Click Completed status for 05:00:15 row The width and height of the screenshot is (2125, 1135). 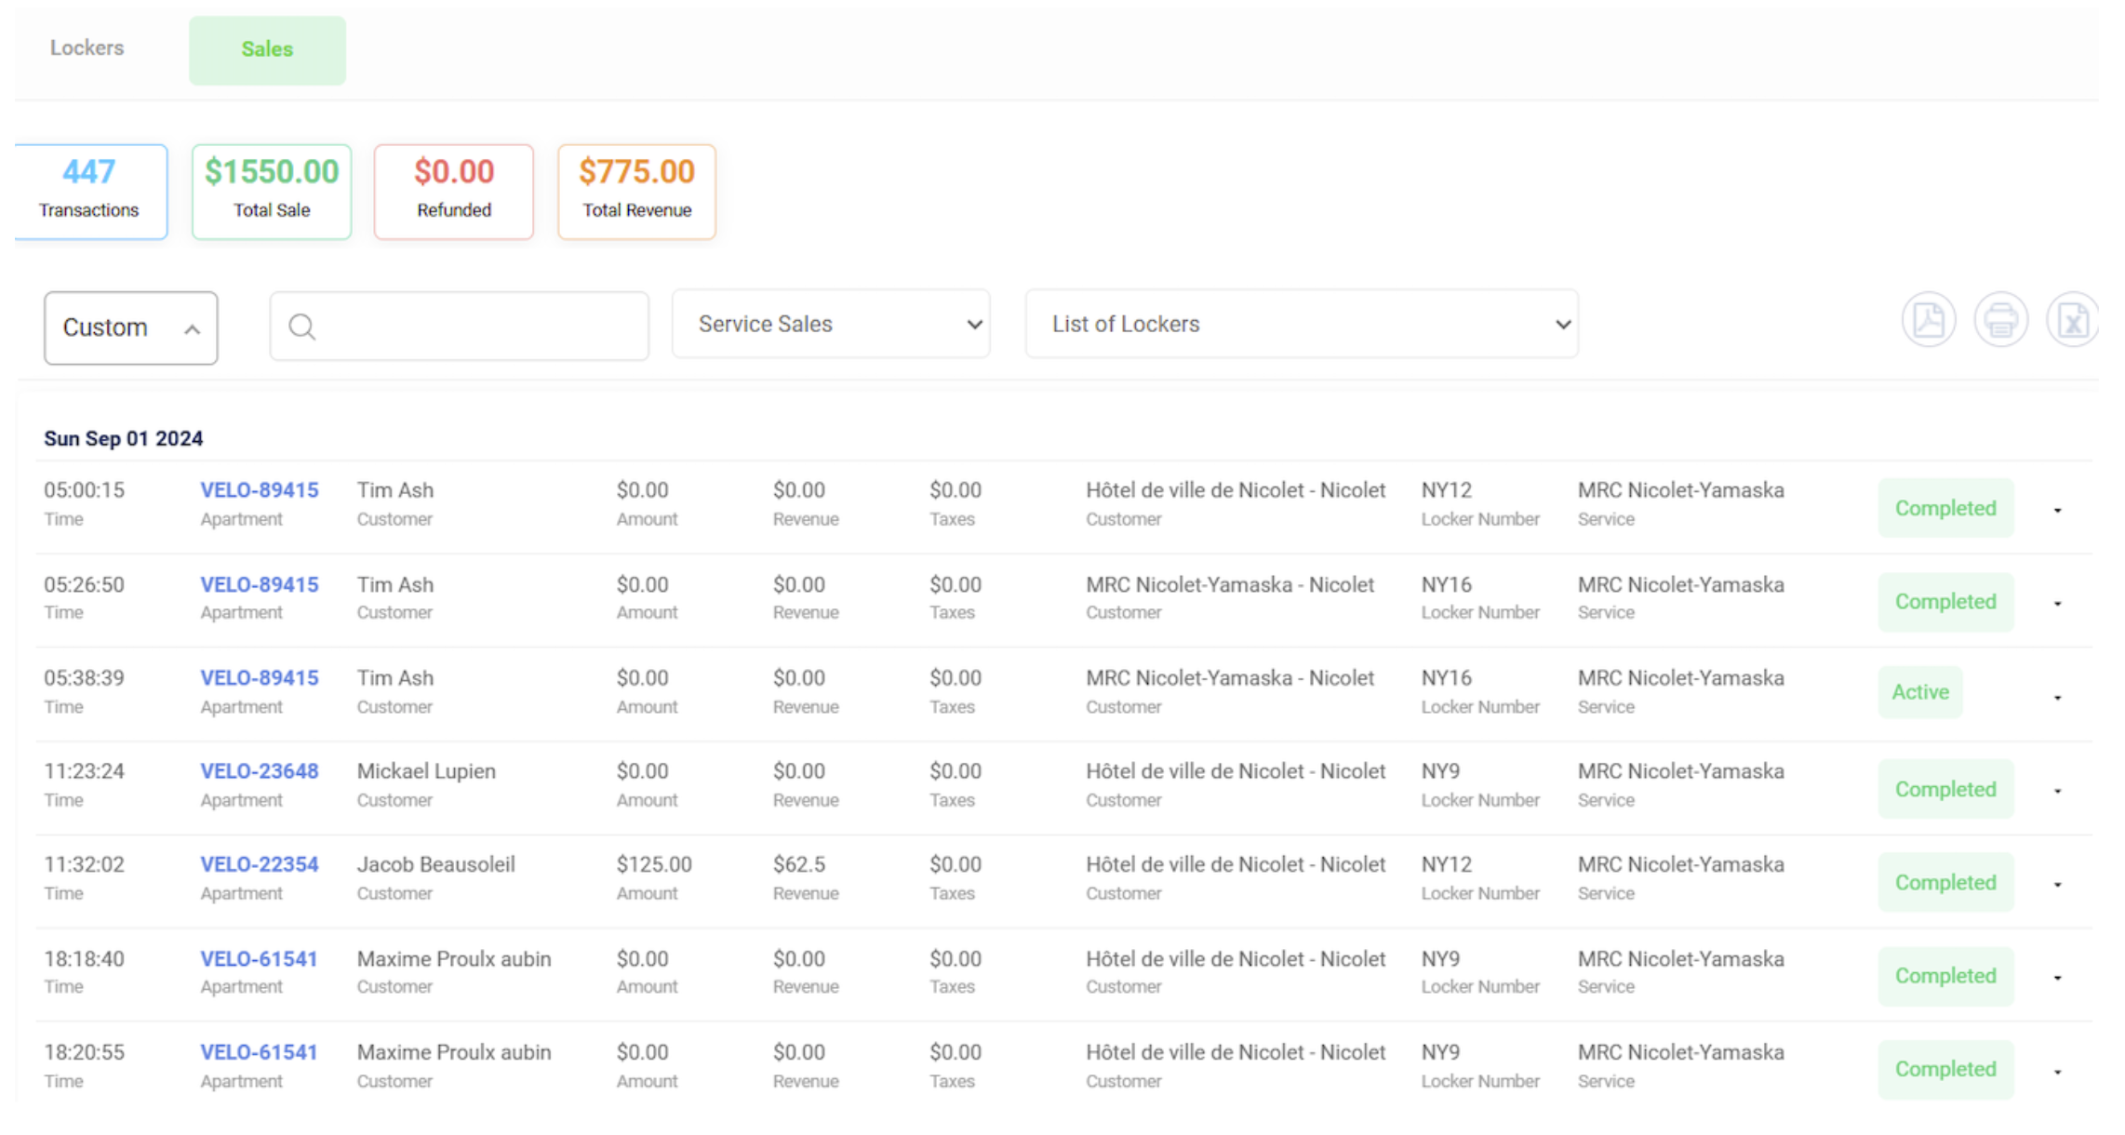[1945, 508]
